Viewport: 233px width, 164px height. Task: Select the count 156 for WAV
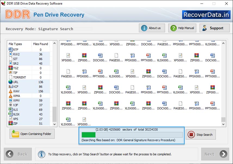41,91
